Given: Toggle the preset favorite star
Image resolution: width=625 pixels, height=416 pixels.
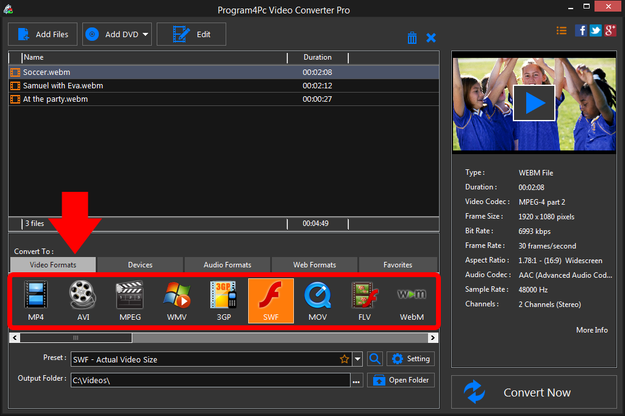Looking at the screenshot, I should [x=345, y=359].
